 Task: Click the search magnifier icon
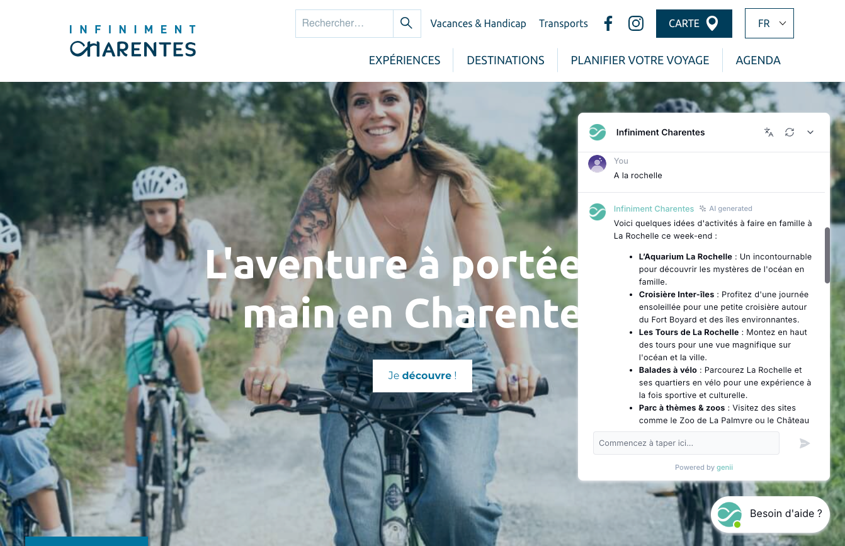pyautogui.click(x=407, y=23)
